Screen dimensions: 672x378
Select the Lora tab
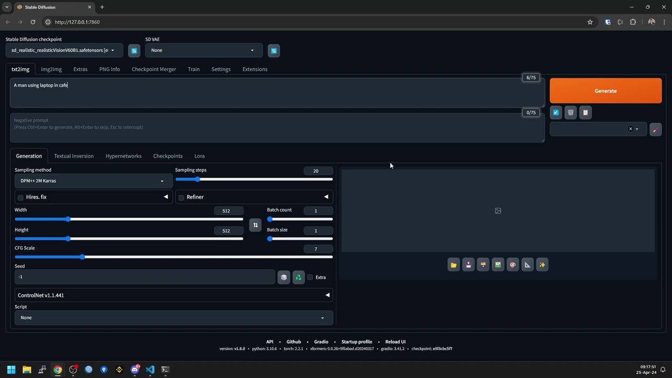[x=199, y=156]
